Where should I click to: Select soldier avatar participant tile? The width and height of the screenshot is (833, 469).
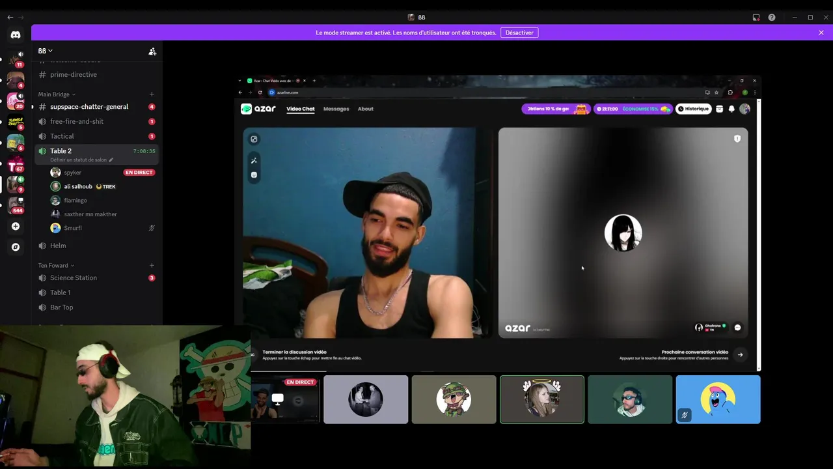(454, 399)
